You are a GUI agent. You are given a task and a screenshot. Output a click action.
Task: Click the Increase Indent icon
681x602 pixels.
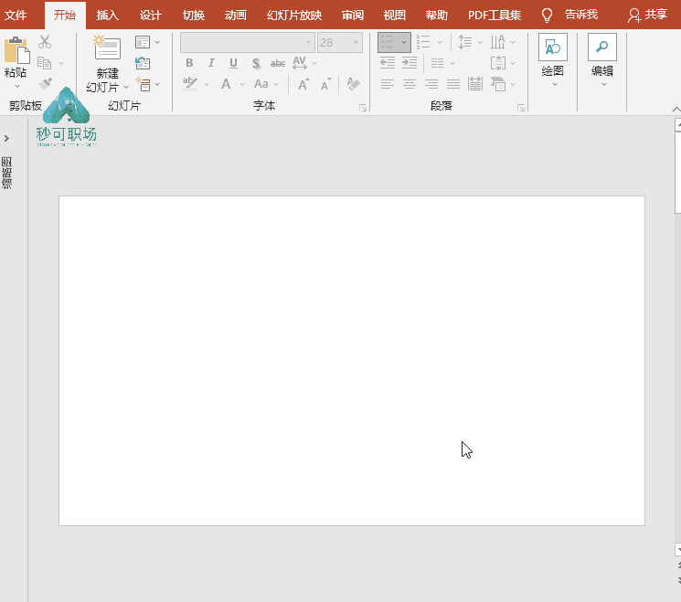(410, 63)
